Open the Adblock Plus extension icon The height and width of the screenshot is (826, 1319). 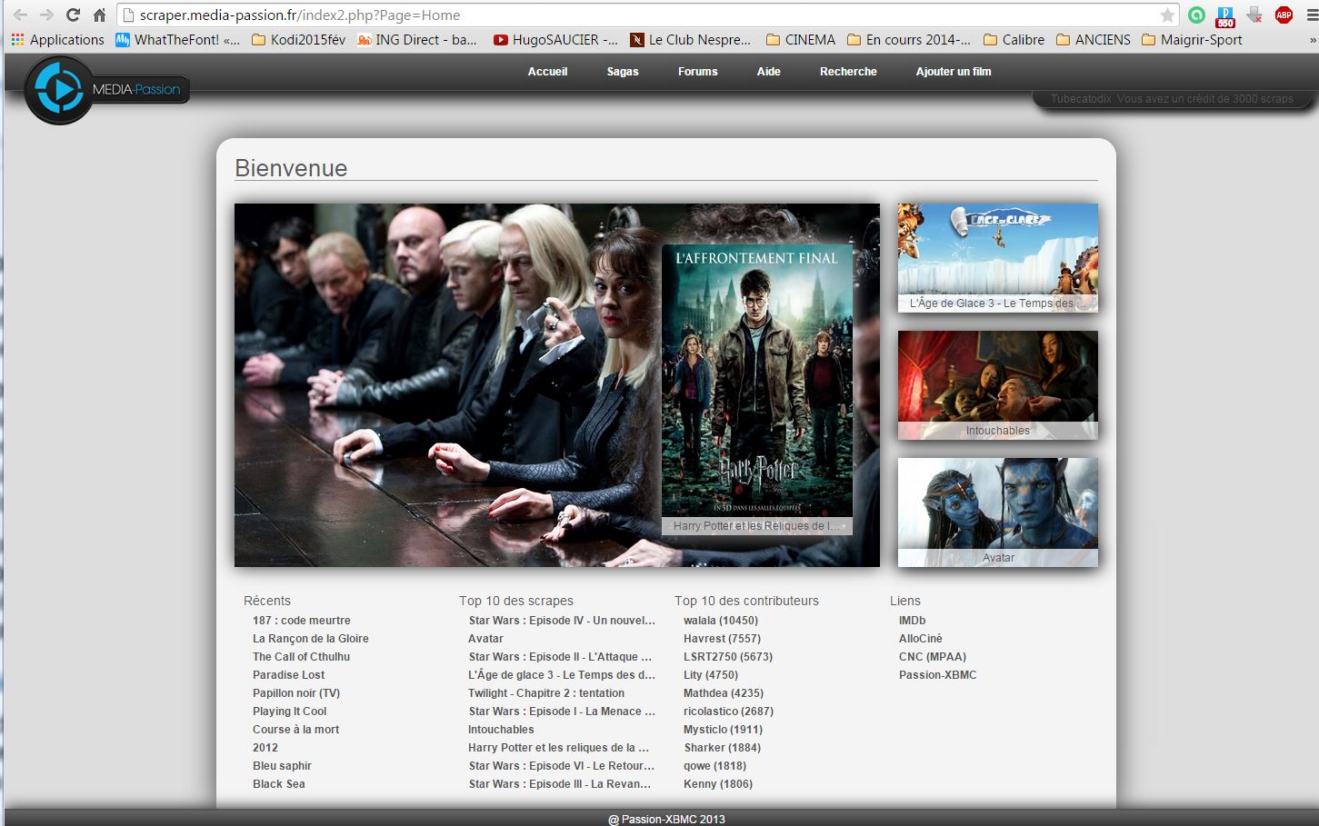(x=1284, y=15)
